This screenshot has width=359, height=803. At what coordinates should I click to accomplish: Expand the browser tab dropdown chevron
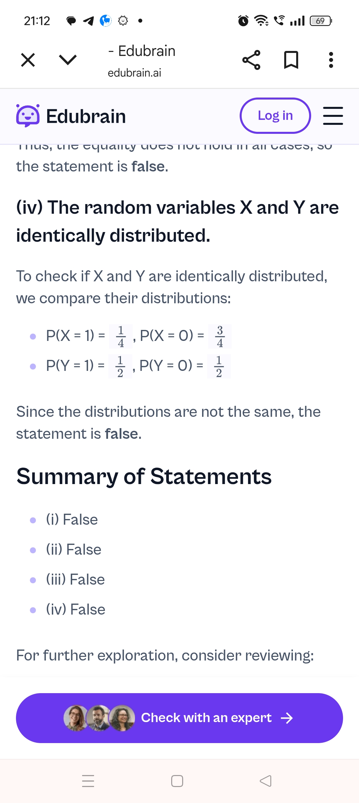tap(68, 60)
